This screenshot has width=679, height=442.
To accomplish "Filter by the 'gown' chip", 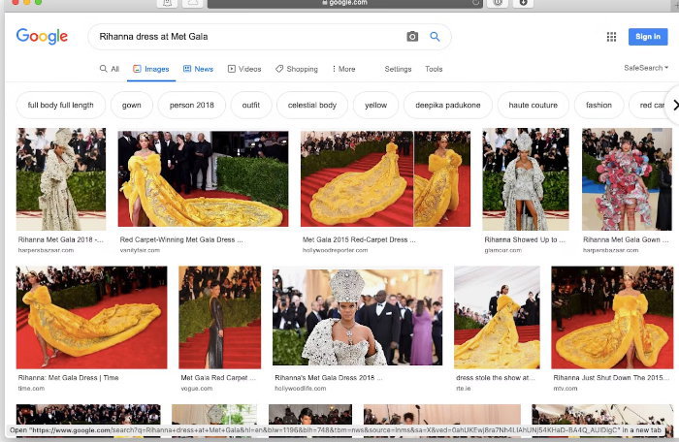I will pyautogui.click(x=132, y=105).
